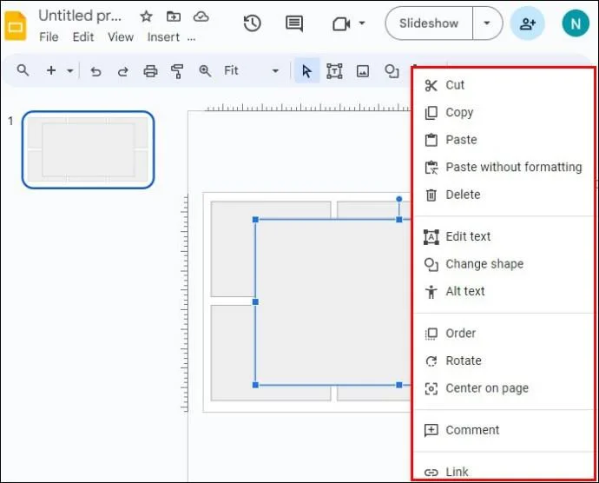
Task: Open the File menu
Action: click(49, 37)
